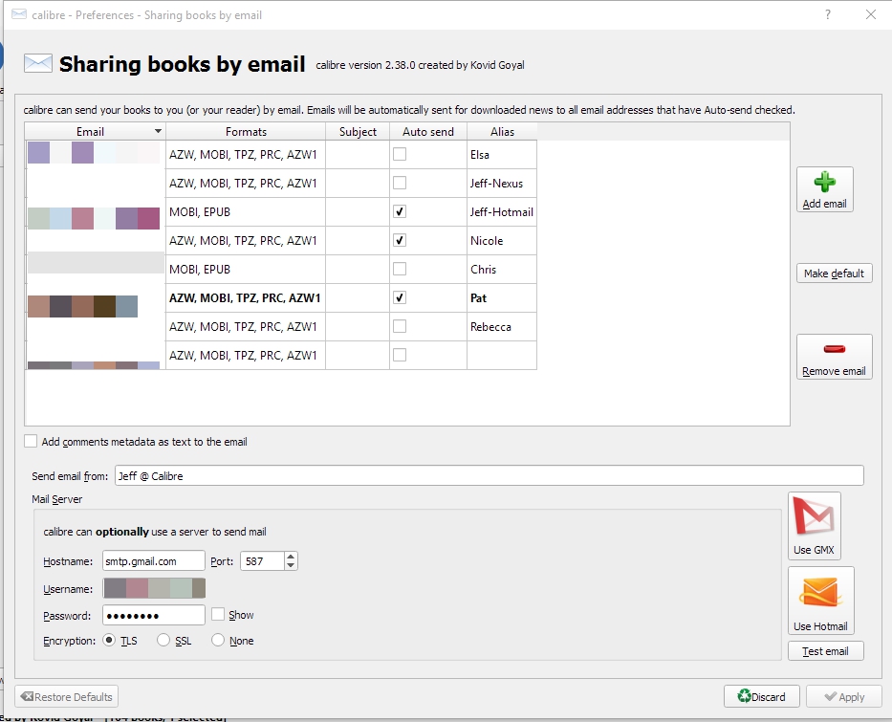The height and width of the screenshot is (722, 892).
Task: Click the Test email button
Action: 825,651
